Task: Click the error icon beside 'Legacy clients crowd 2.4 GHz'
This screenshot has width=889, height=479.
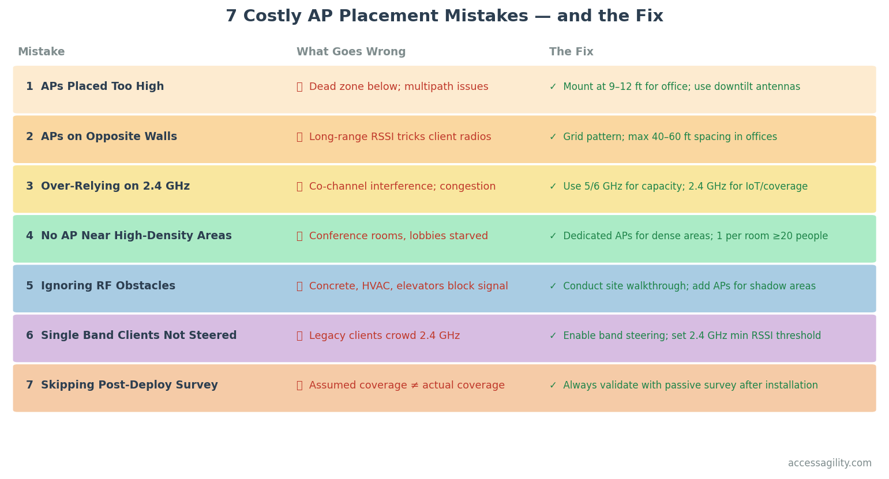Action: (299, 336)
